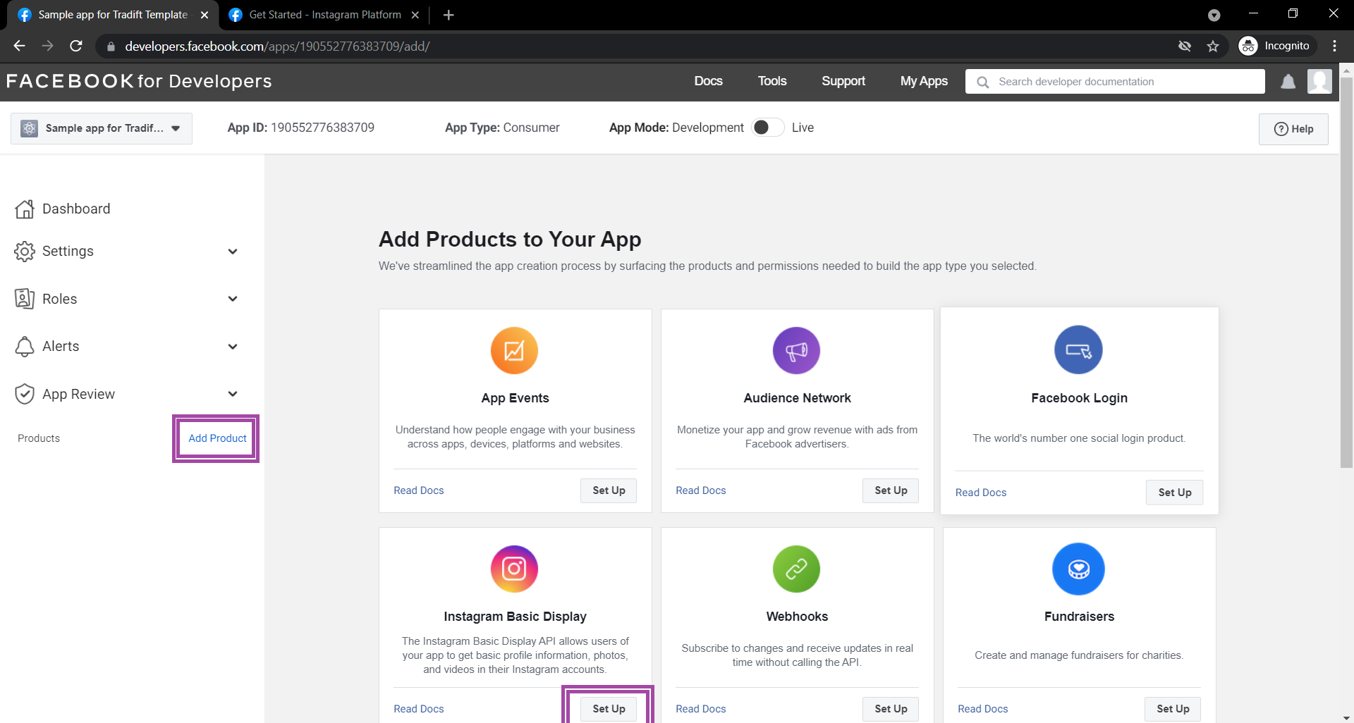Click the Roles badge icon
This screenshot has width=1354, height=723.
(25, 299)
